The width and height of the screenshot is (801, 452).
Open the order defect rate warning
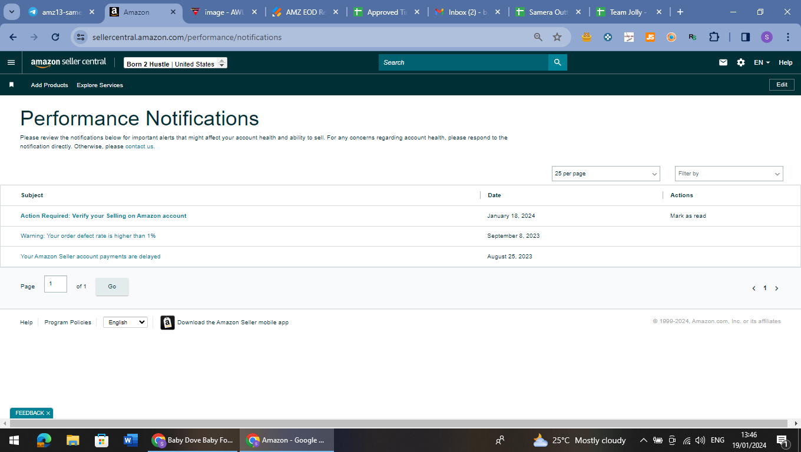[x=88, y=236]
